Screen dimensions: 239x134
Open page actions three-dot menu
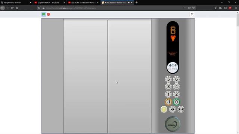click(185, 8)
